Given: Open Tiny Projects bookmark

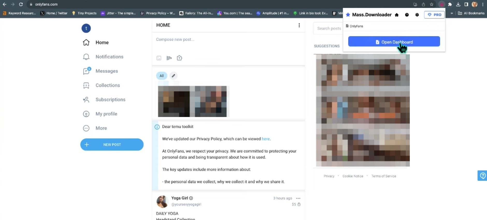Looking at the screenshot, I should pyautogui.click(x=84, y=13).
